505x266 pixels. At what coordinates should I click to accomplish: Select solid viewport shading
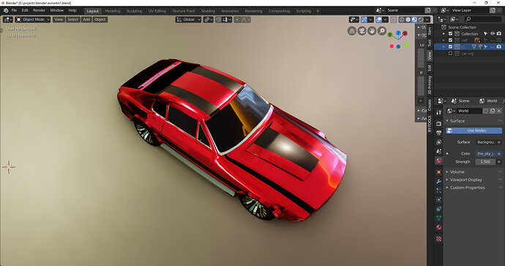tap(408, 20)
